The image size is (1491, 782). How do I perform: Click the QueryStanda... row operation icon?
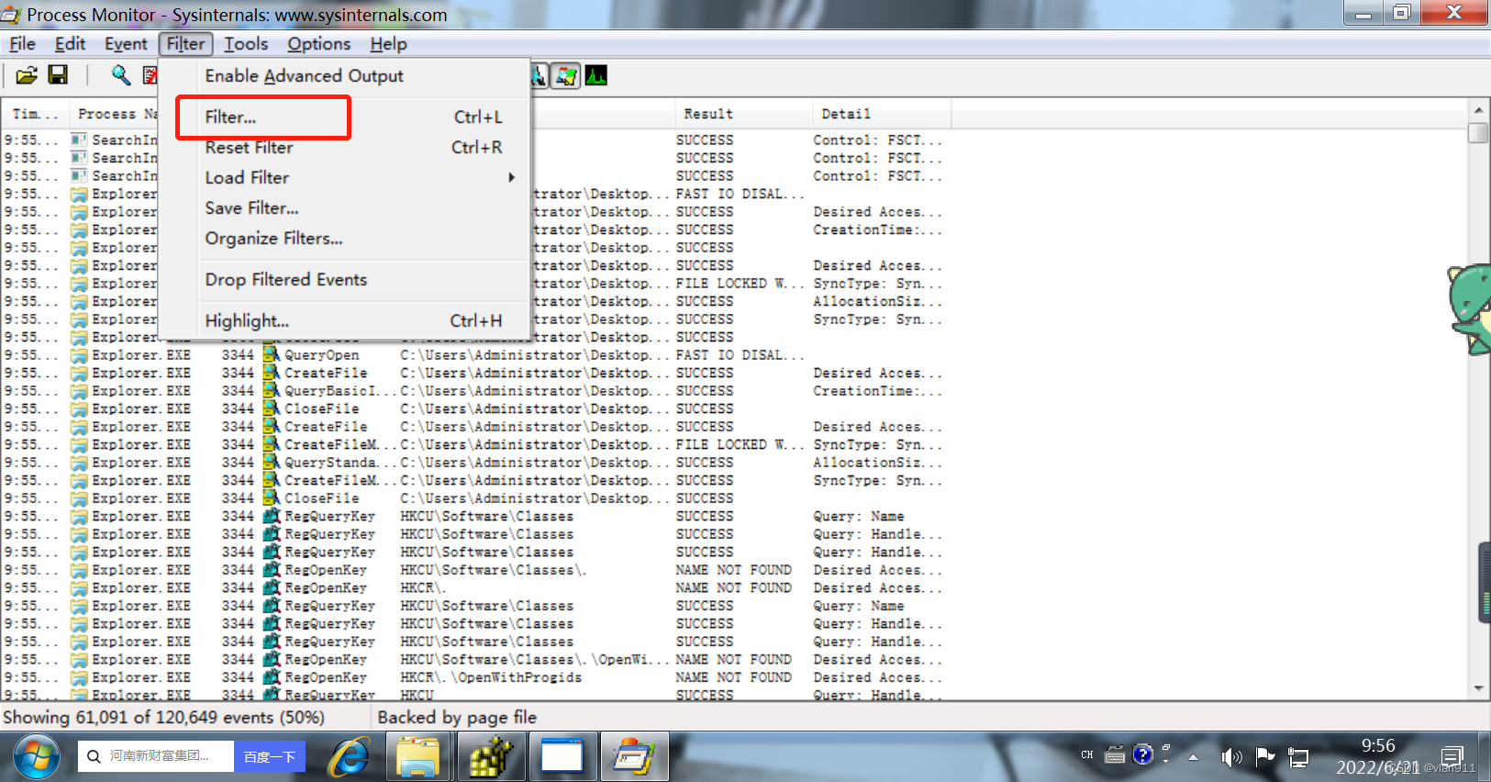tap(272, 462)
